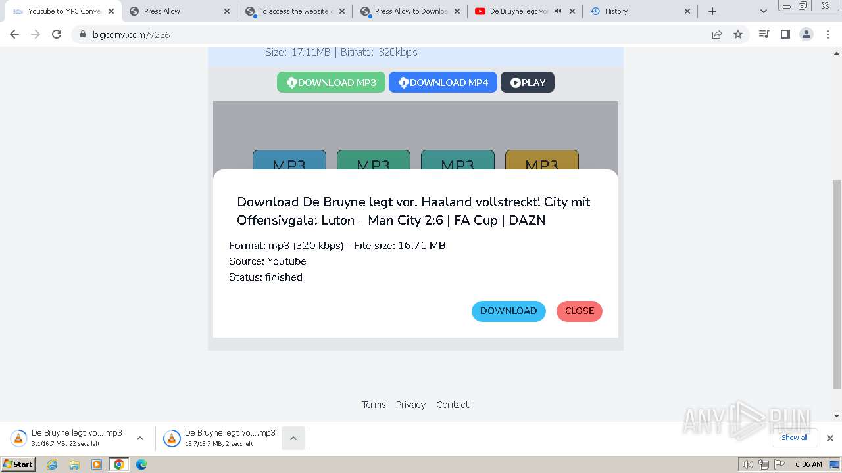Switch to the Youtube to MP3 Converter tab
842x473 pixels.
[x=62, y=11]
